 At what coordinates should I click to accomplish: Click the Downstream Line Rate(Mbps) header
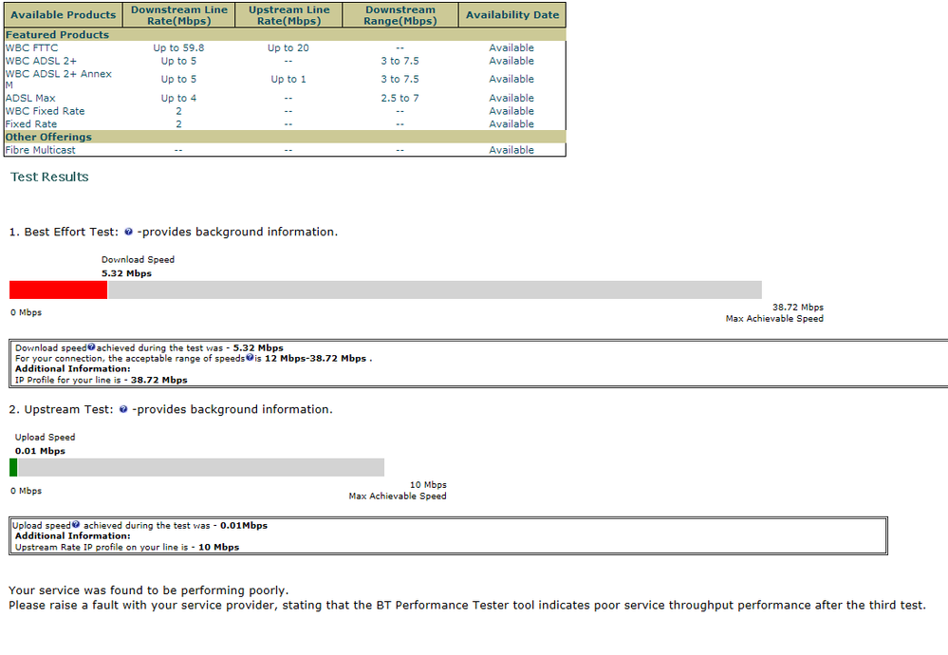click(179, 15)
